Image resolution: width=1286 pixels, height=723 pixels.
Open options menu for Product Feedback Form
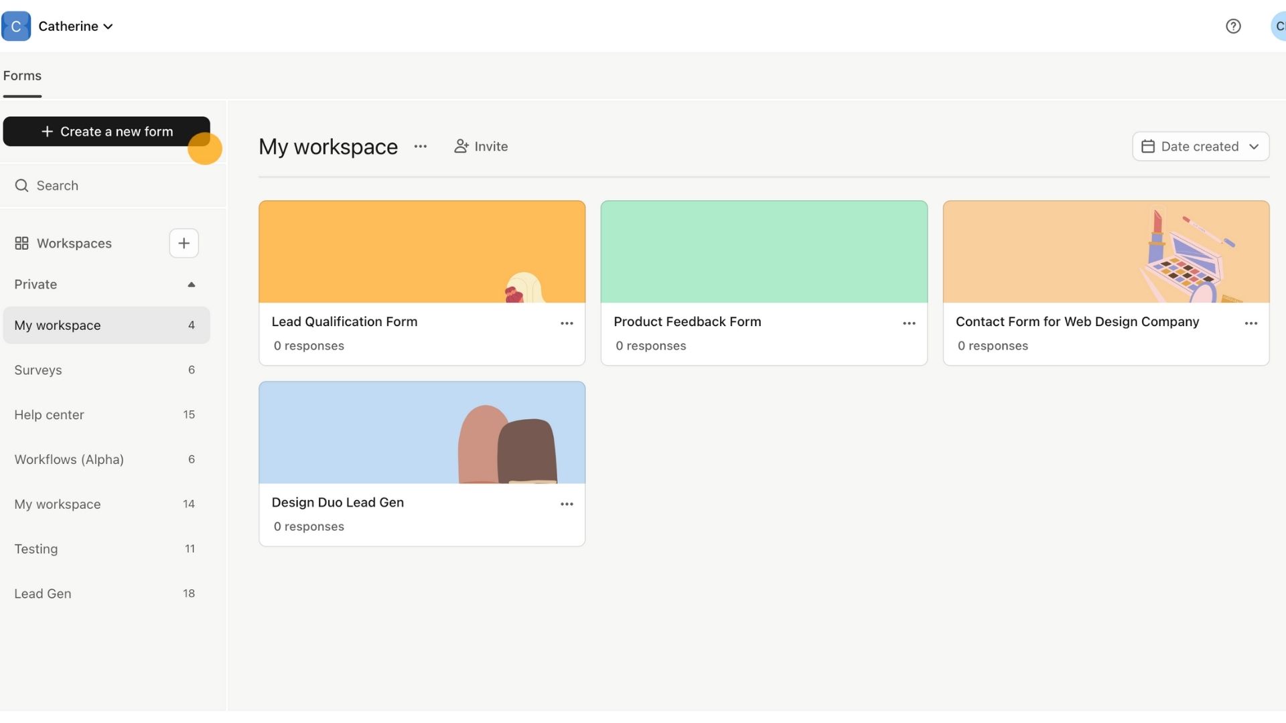tap(909, 323)
